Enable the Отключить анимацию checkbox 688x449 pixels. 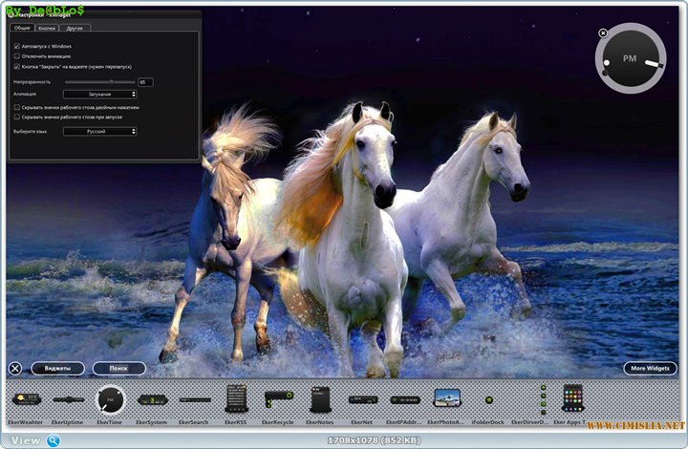(x=17, y=56)
